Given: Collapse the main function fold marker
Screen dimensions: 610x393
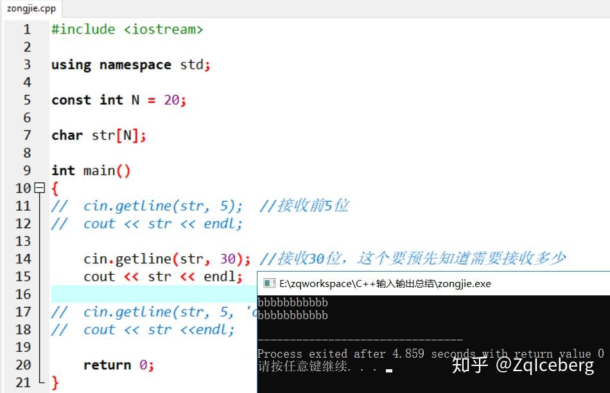Looking at the screenshot, I should tap(40, 188).
